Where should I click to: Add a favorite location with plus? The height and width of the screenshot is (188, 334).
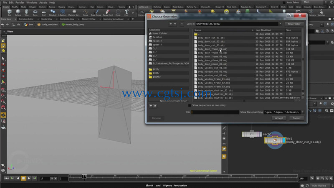(x=151, y=106)
